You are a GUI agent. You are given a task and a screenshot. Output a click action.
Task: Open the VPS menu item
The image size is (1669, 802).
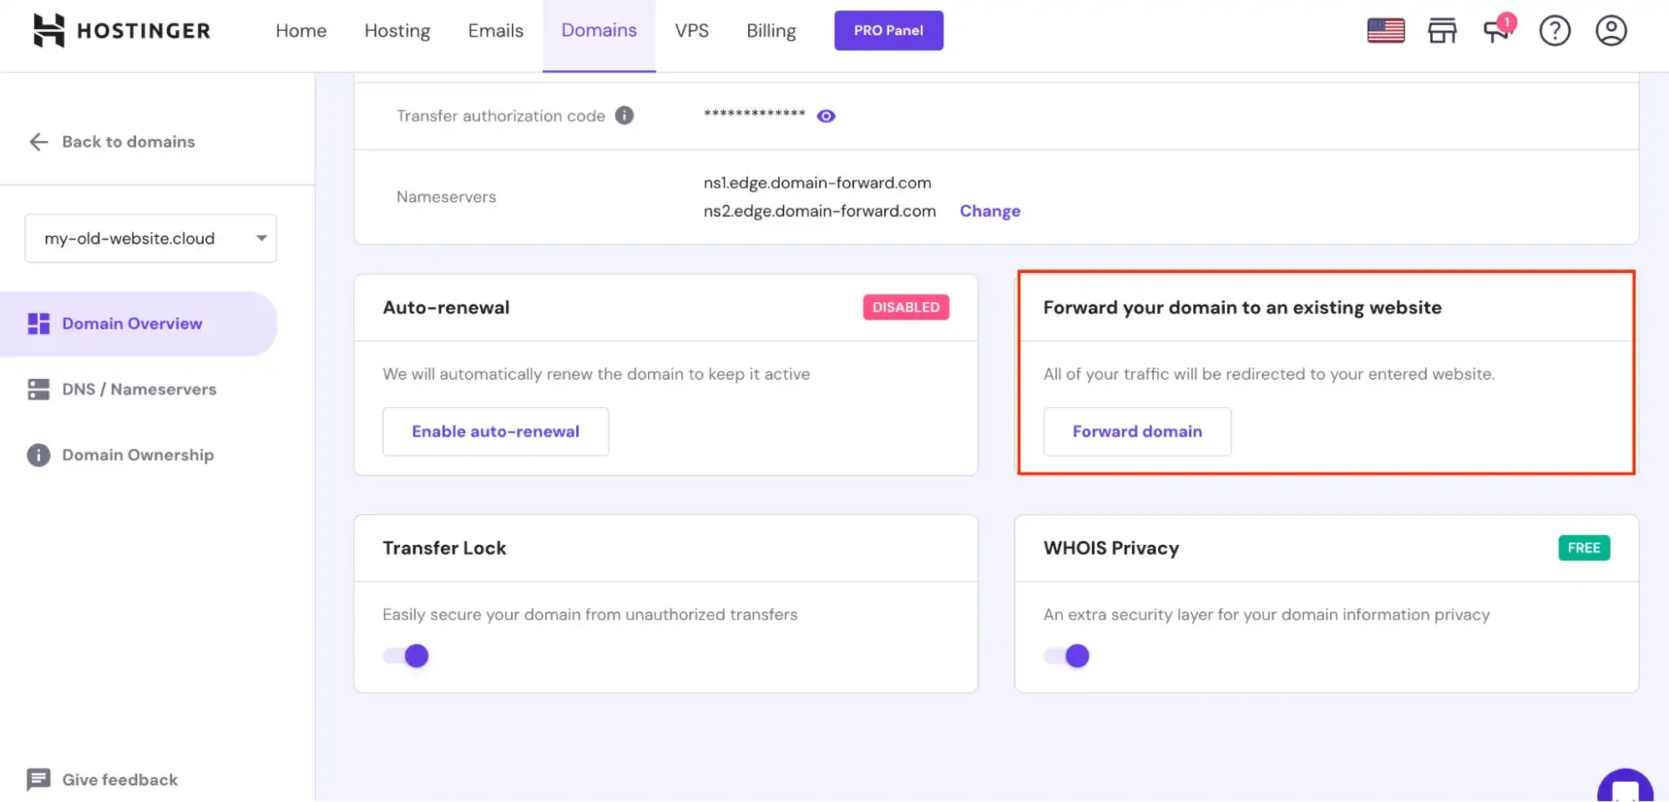pos(691,30)
